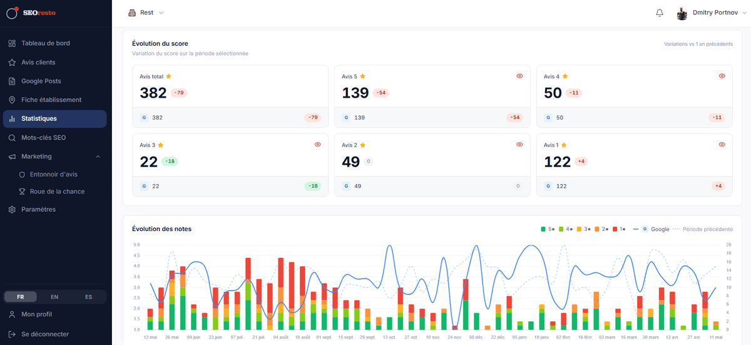Select Statistiques in sidebar
Screen dimensions: 751x345
pos(55,118)
